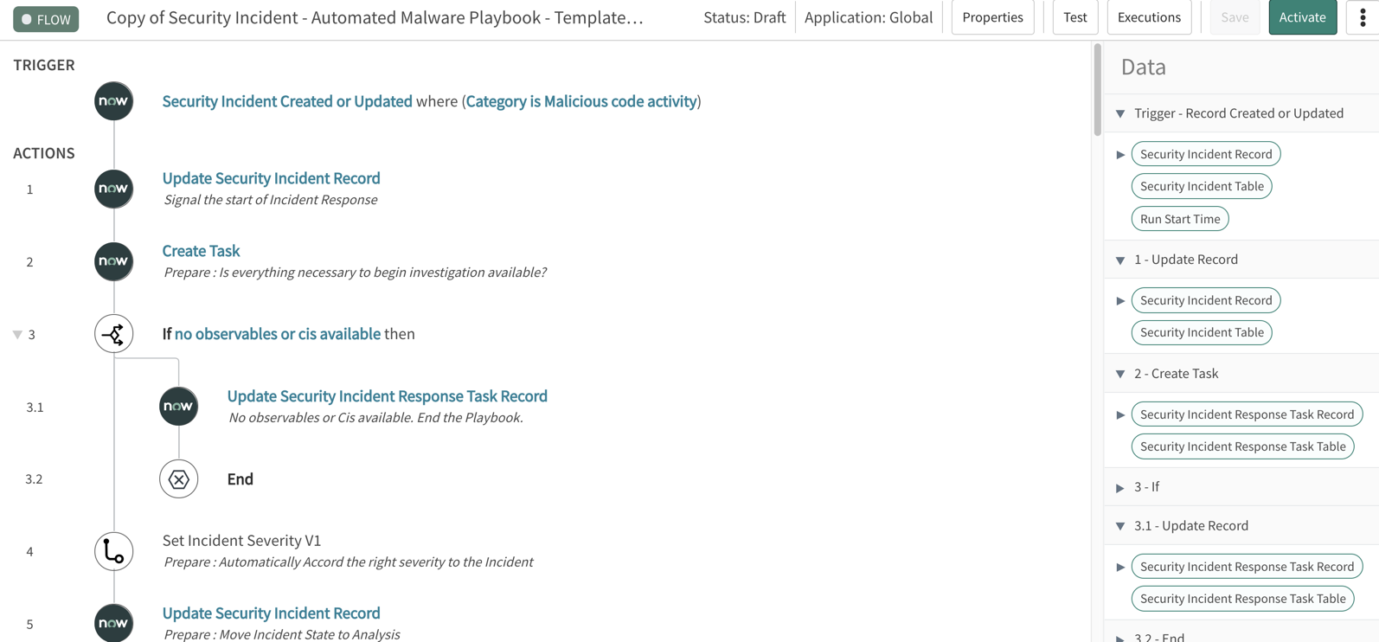Select Security Incident Table pill under 1 - Update Record
The image size is (1379, 642).
pyautogui.click(x=1202, y=332)
